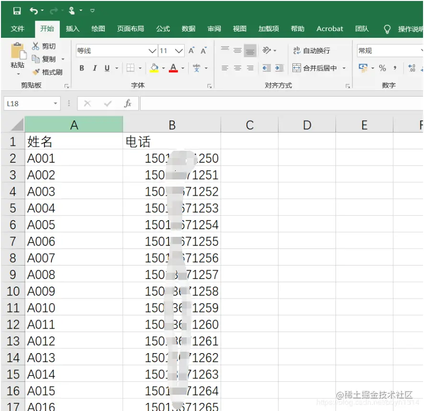Click the touch/mouse mode hand icon
This screenshot has height=411, width=424.
pyautogui.click(x=72, y=11)
